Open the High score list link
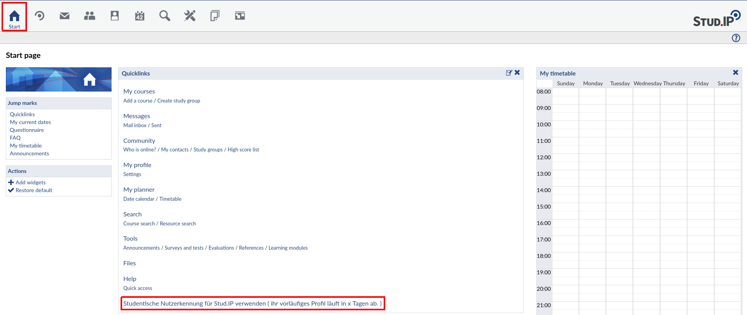The height and width of the screenshot is (315, 747). pos(243,149)
